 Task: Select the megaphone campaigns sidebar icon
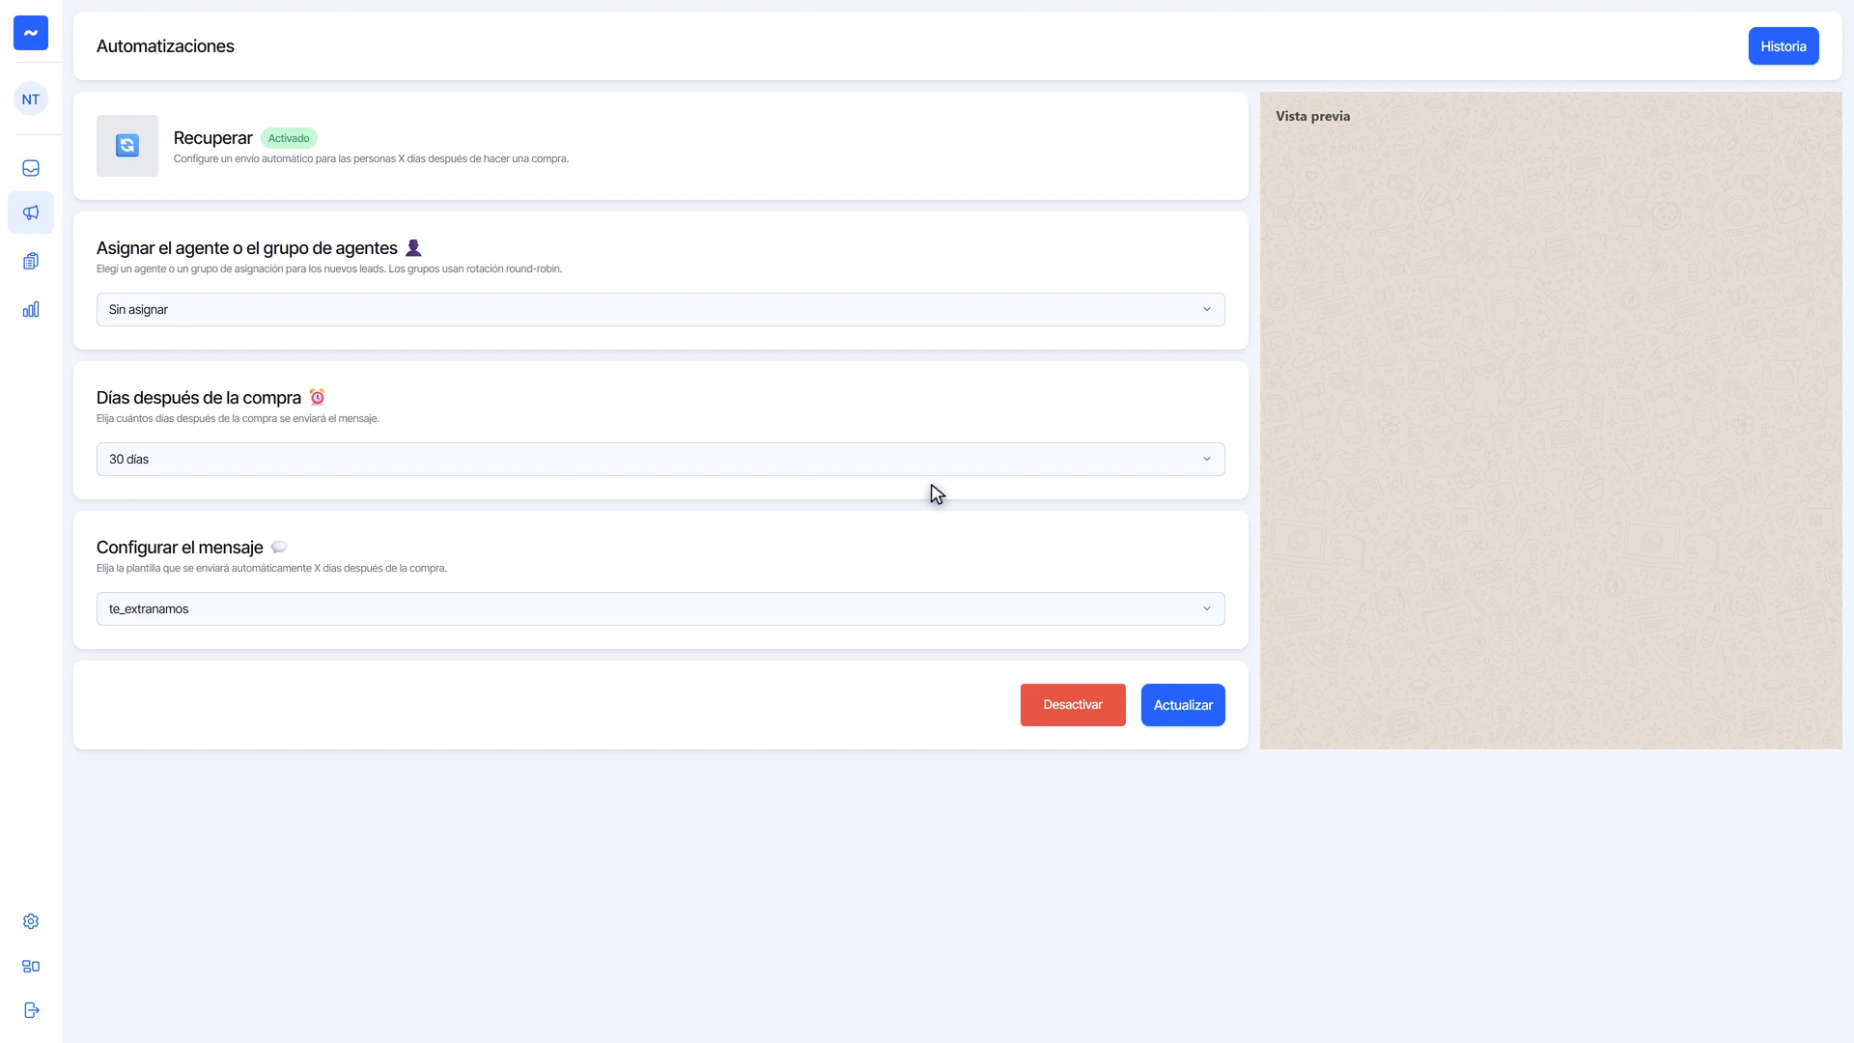(x=31, y=212)
